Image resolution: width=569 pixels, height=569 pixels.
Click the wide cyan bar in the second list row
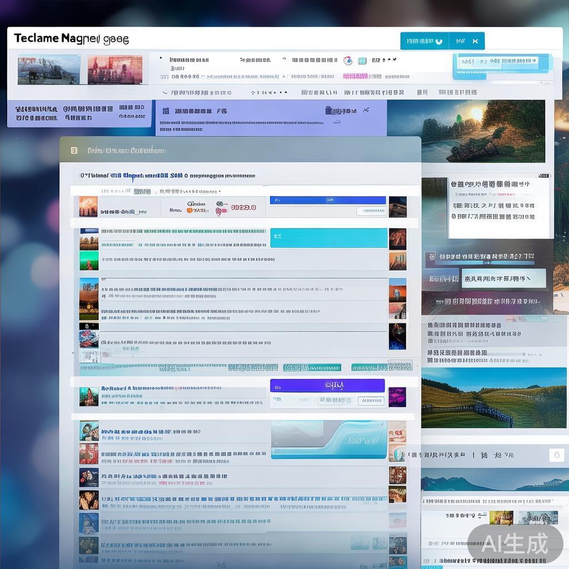[328, 237]
